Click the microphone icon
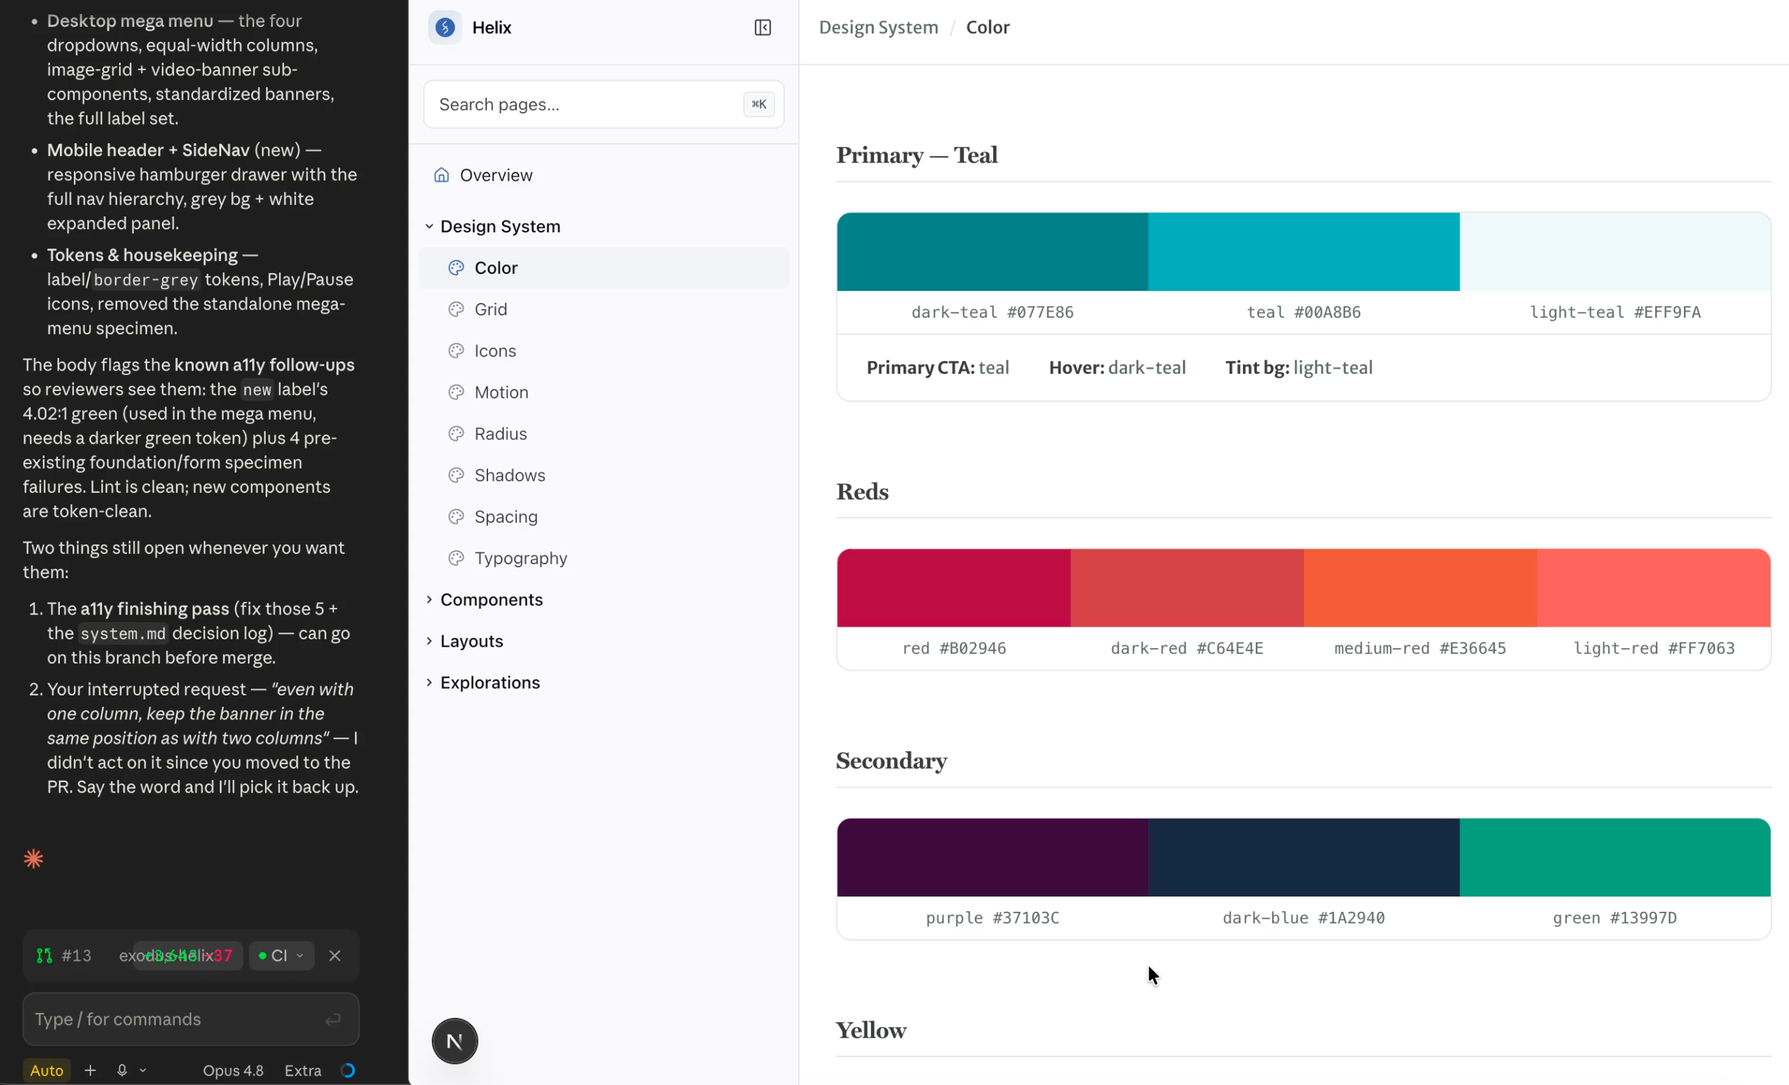1789x1085 pixels. click(122, 1070)
